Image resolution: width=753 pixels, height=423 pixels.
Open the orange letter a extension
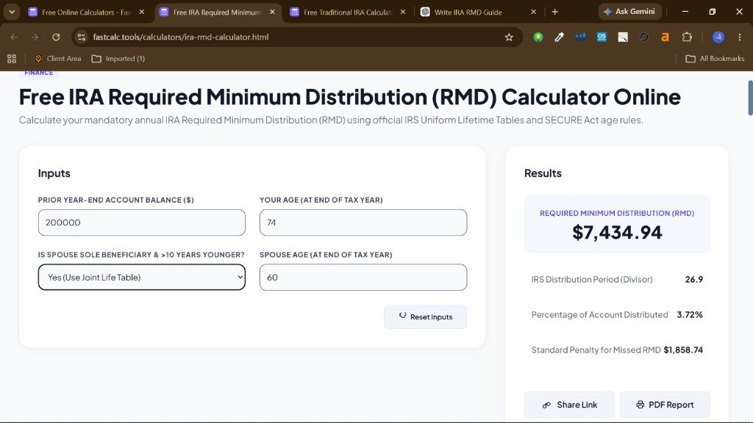point(665,37)
